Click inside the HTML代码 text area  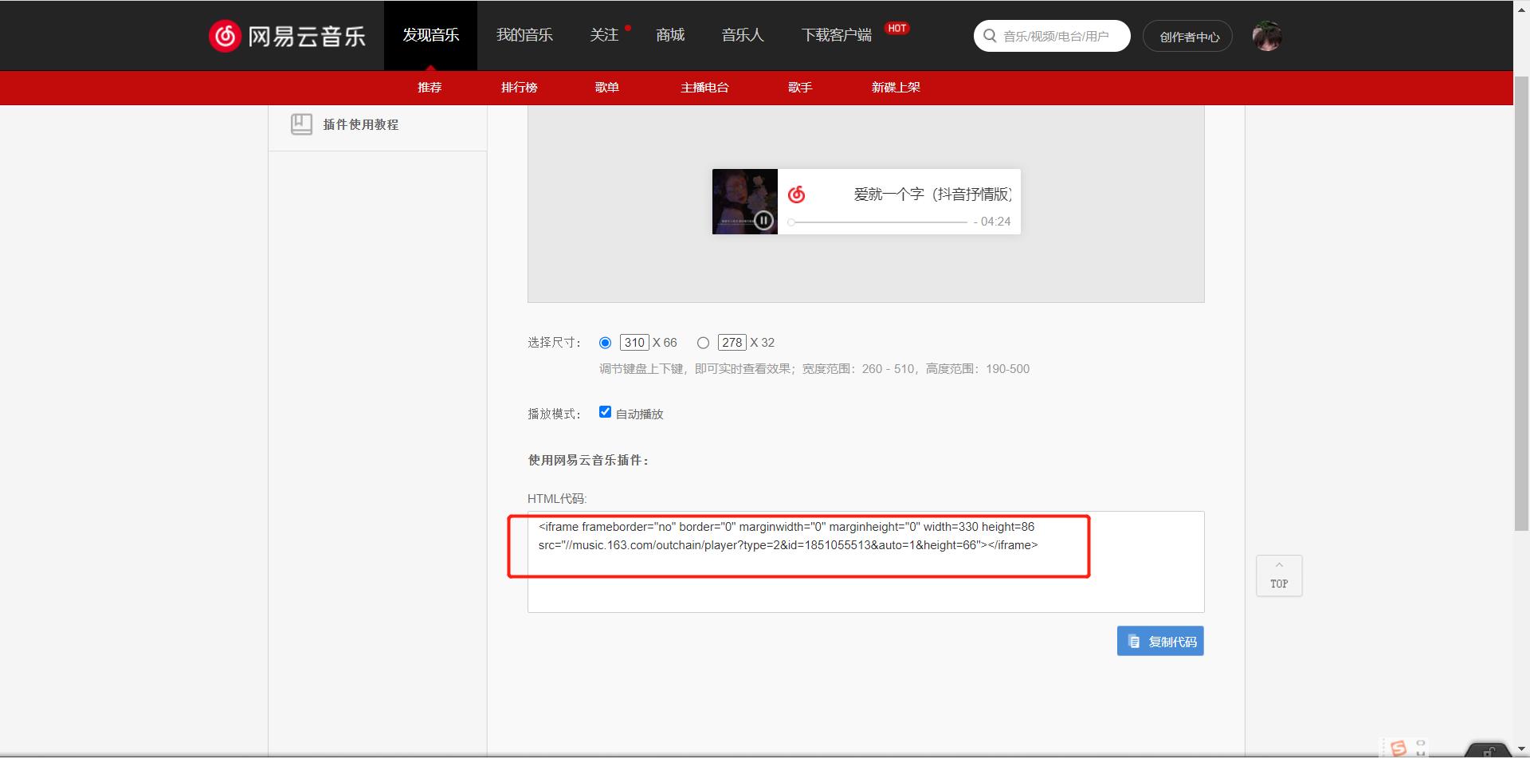(x=865, y=562)
